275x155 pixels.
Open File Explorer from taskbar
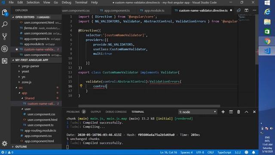click(x=267, y=22)
